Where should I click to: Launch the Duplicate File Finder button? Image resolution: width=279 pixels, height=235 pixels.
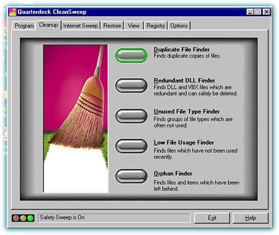click(x=131, y=55)
